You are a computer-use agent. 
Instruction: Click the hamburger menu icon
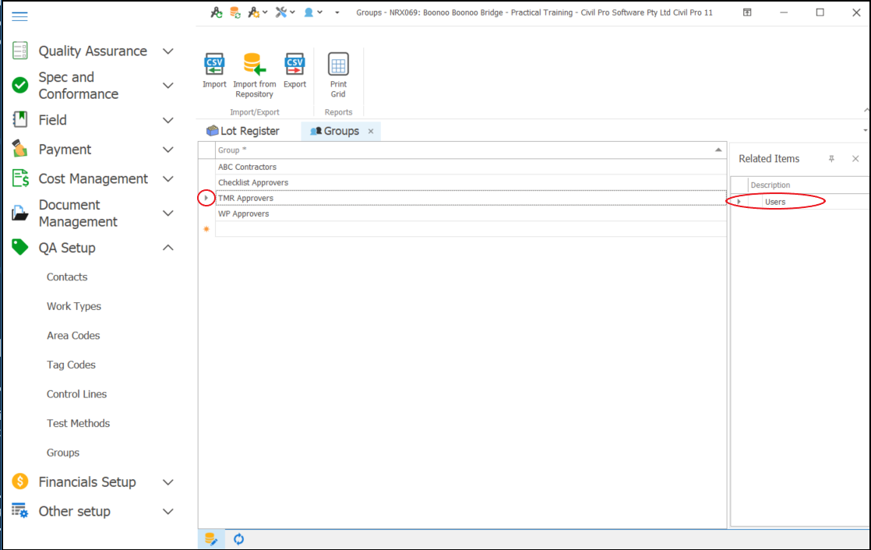pyautogui.click(x=19, y=16)
